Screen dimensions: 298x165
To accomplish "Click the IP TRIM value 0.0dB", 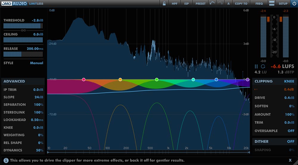I will pos(38,90).
